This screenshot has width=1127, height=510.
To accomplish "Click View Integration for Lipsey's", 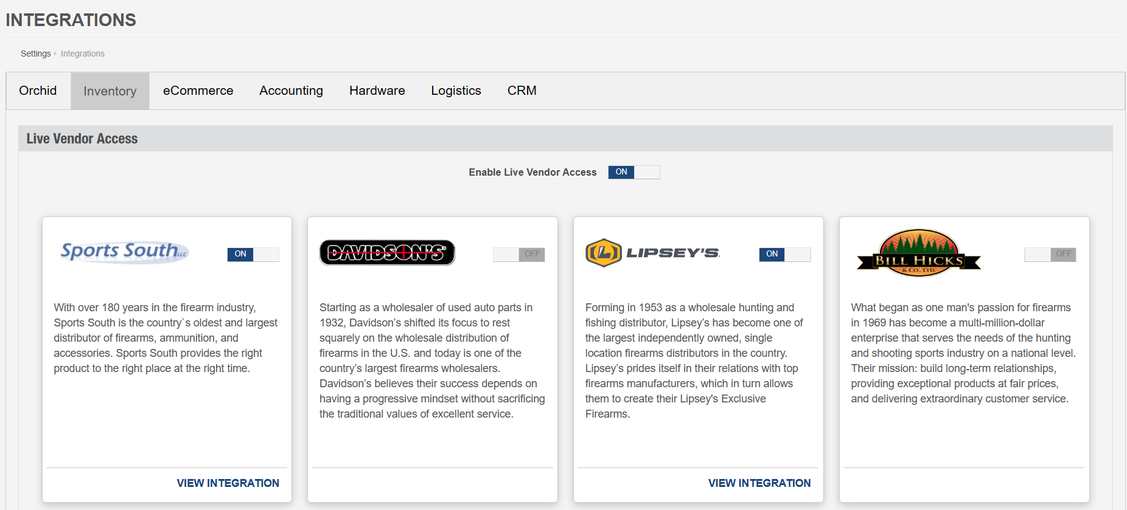I will (759, 483).
